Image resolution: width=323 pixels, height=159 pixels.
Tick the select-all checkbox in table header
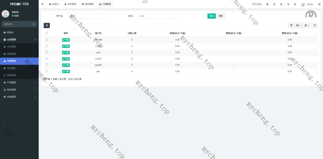(x=47, y=33)
